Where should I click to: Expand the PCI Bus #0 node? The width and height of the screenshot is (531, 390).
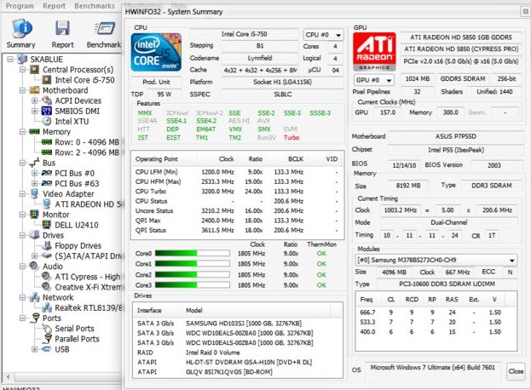[x=35, y=173]
